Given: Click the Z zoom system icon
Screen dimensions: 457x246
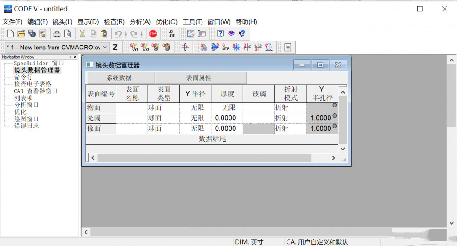Looking at the screenshot, I should (115, 47).
